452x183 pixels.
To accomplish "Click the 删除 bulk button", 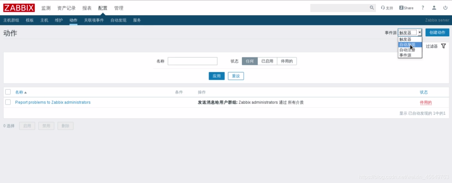I will tap(66, 126).
